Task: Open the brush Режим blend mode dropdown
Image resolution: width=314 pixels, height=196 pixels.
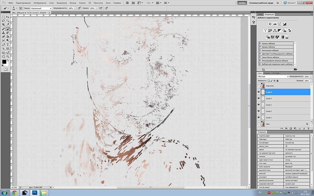Action: tap(41, 8)
